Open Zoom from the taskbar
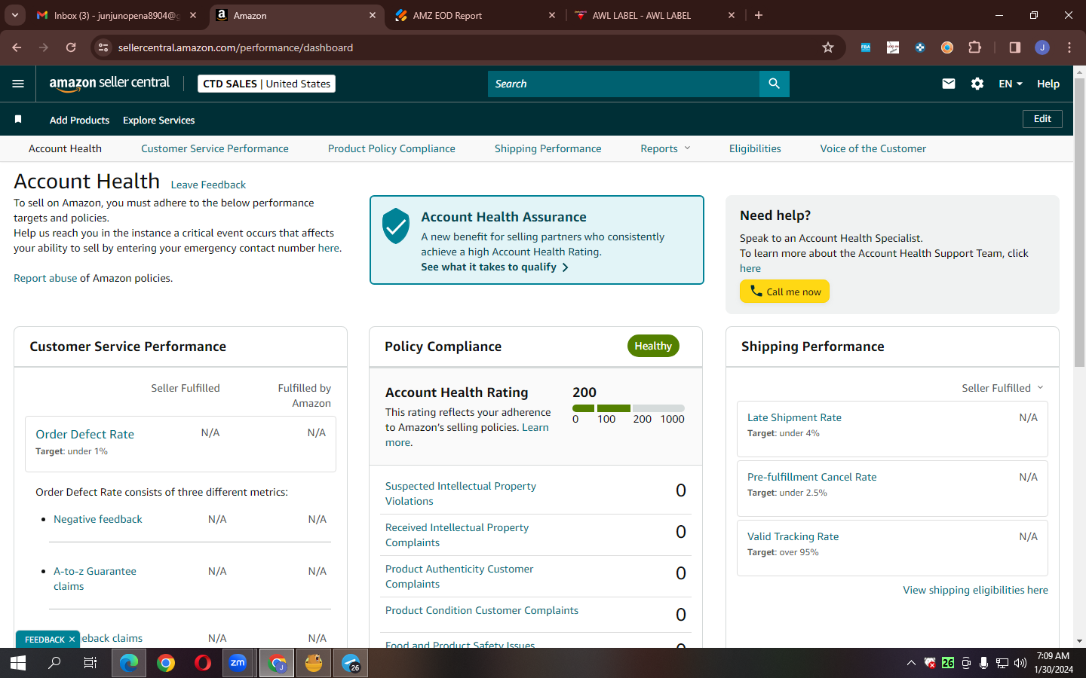This screenshot has height=678, width=1086. tap(238, 663)
